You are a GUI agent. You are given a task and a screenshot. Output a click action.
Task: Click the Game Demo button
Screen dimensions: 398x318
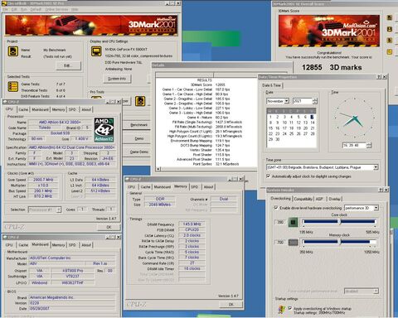point(139,152)
